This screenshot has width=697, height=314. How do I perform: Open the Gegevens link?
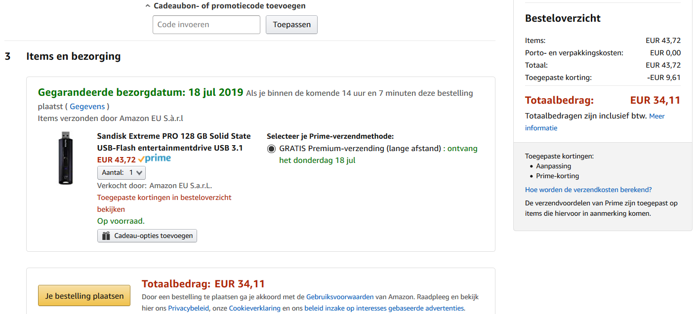click(x=87, y=106)
